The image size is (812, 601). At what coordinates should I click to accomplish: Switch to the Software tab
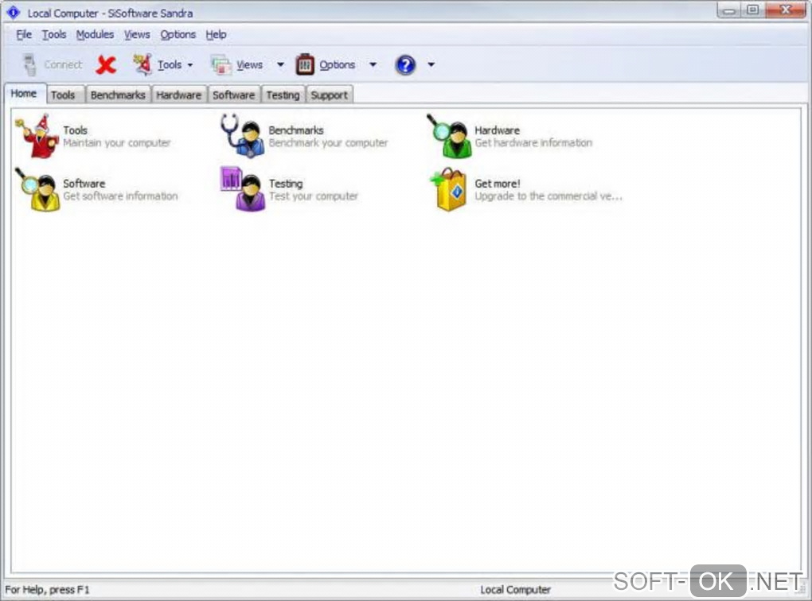coord(233,95)
